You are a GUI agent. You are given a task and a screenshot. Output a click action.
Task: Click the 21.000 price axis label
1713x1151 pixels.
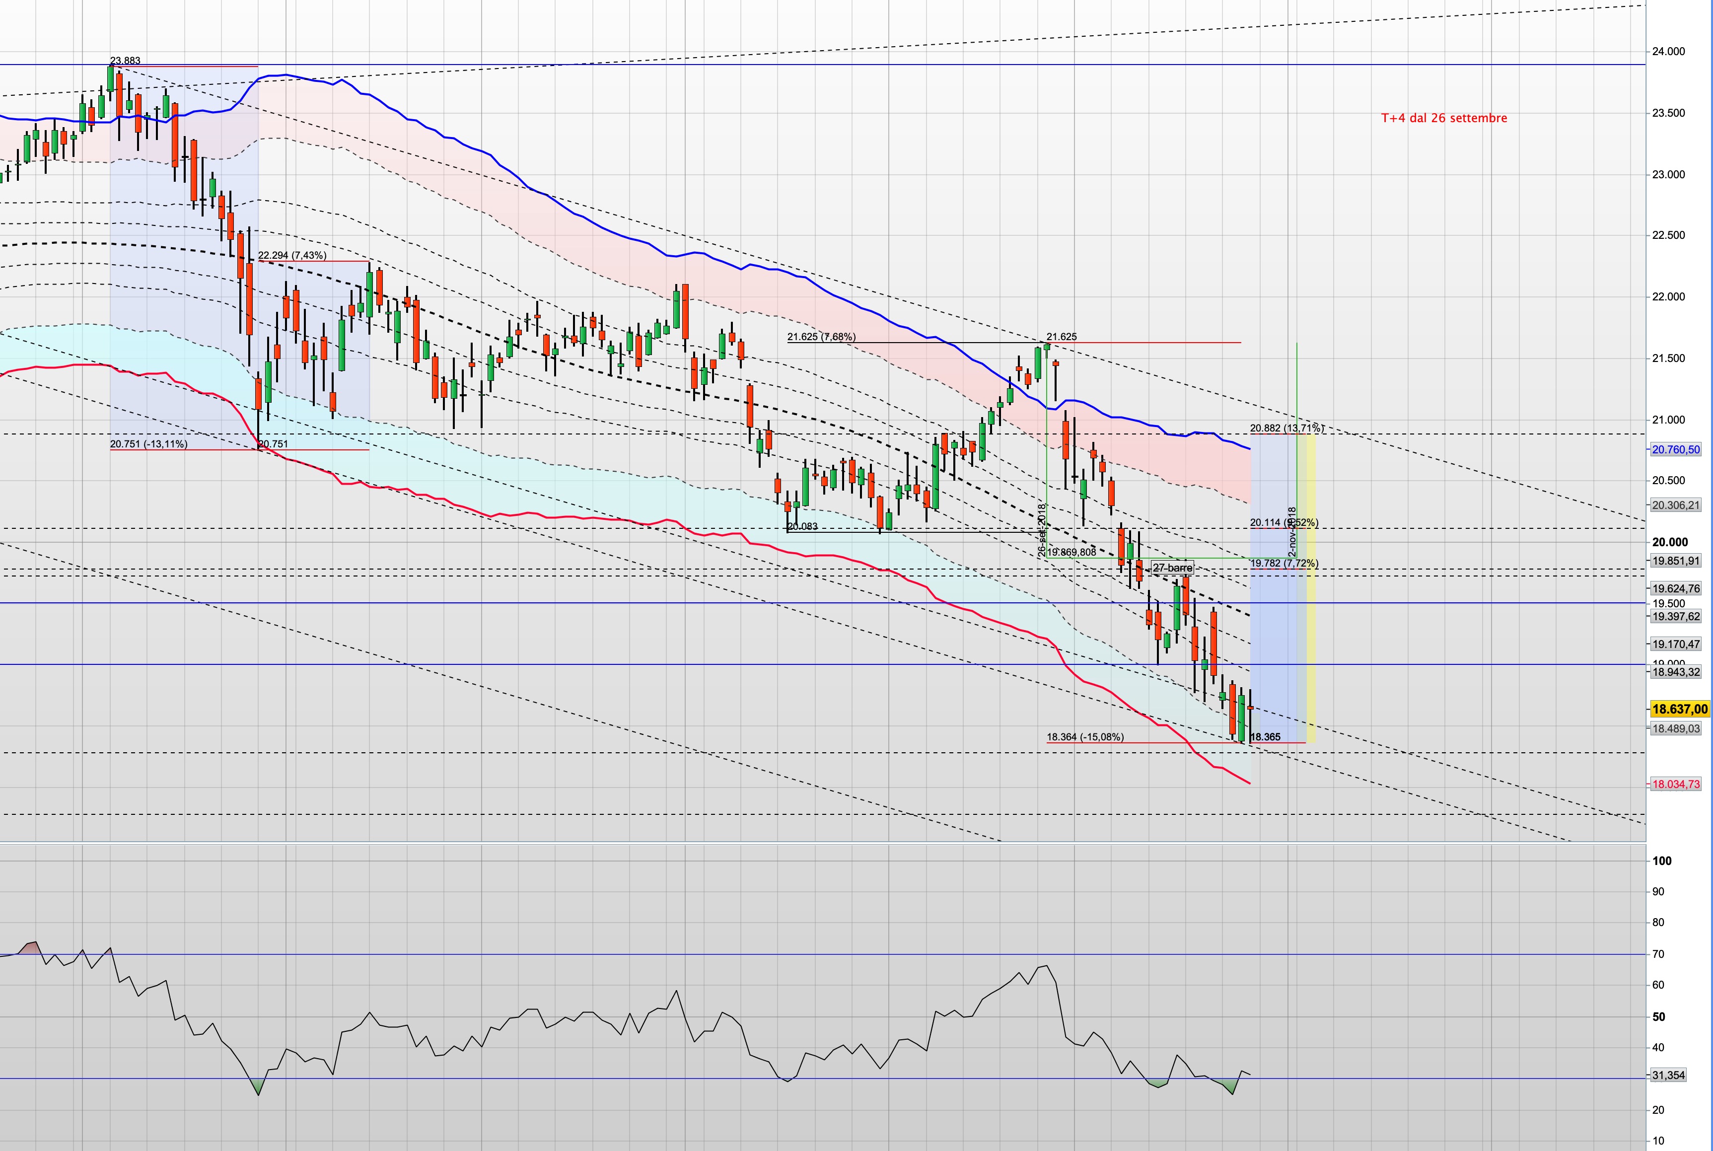(1668, 420)
